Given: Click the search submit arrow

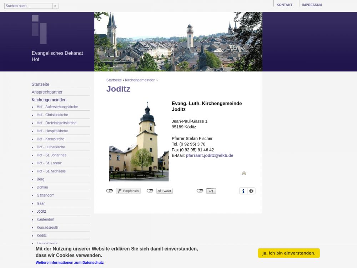Looking at the screenshot, I should point(55,6).
